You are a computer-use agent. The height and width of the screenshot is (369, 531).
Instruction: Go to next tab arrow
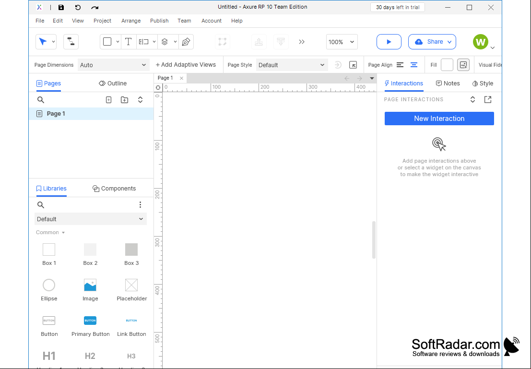pos(360,79)
